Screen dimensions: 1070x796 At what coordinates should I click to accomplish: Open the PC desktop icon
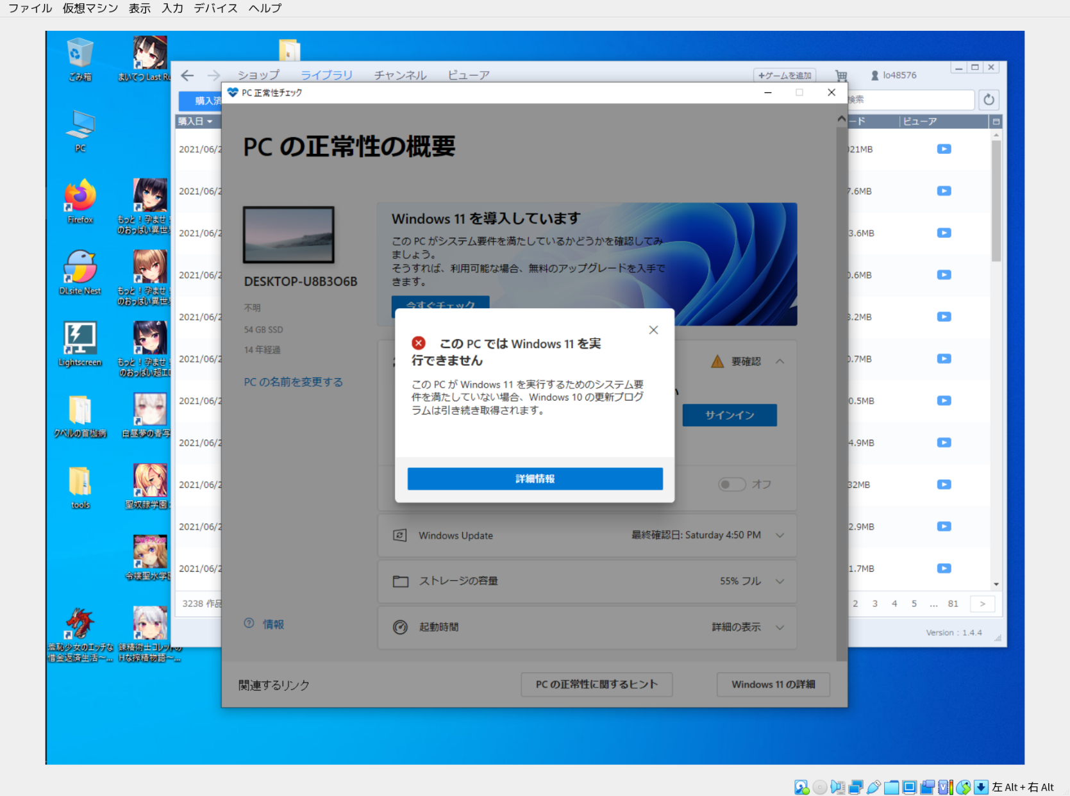click(79, 130)
